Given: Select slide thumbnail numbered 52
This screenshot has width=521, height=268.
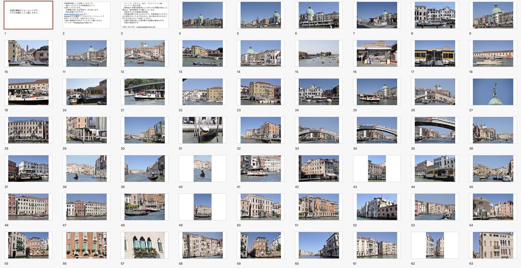Looking at the screenshot, I should (x=377, y=207).
